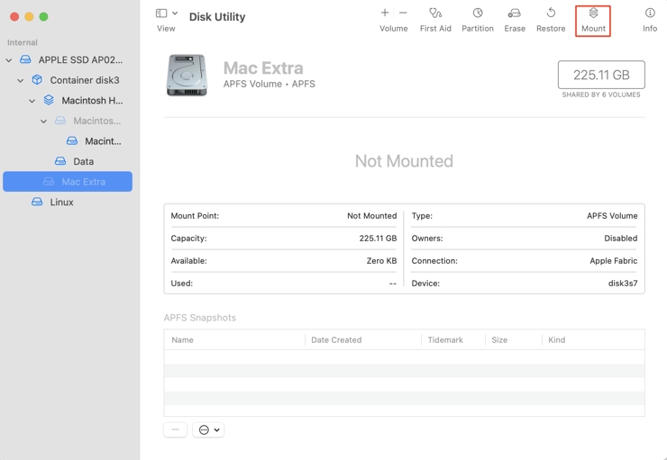Screen dimensions: 667x460
Task: Click the Zero KB available value
Action: pos(381,261)
